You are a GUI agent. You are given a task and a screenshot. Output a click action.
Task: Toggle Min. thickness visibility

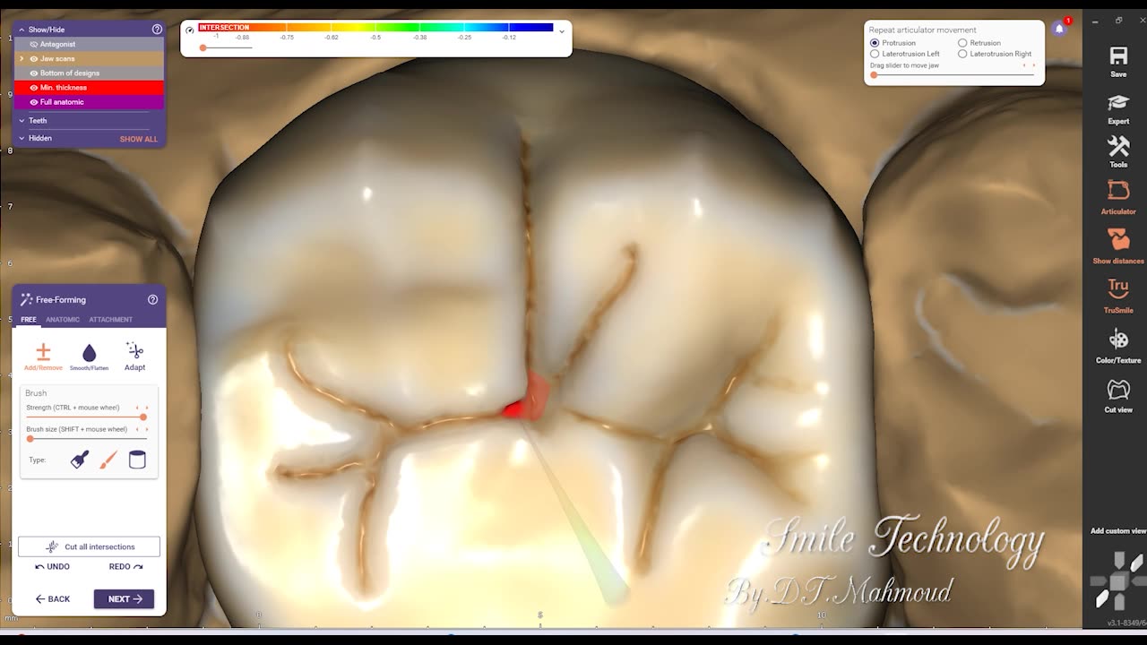tap(34, 87)
